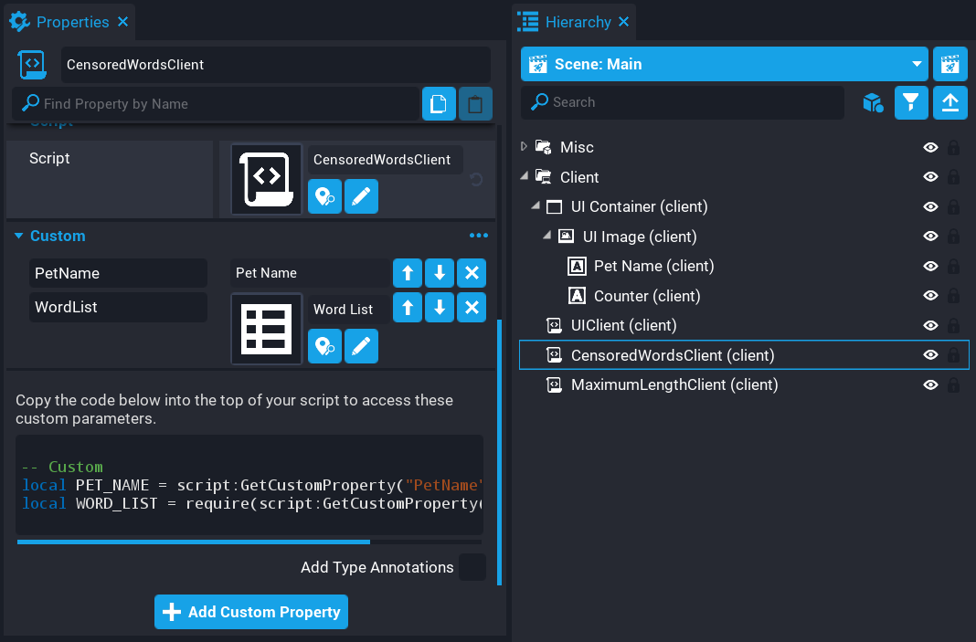The width and height of the screenshot is (976, 642).
Task: Expand the Misc folder
Action: [x=524, y=147]
